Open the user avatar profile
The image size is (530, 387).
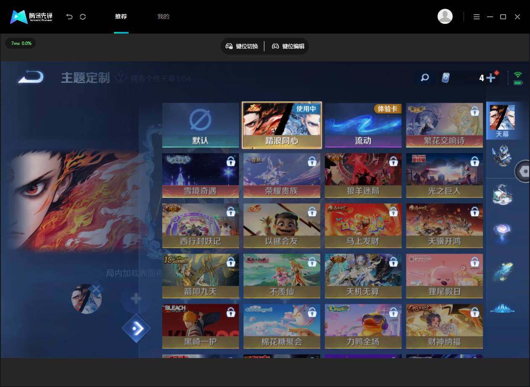point(445,16)
